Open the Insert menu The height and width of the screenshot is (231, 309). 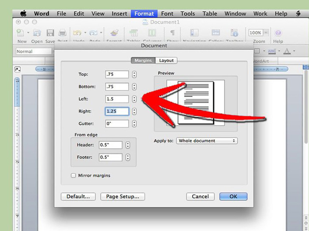click(119, 14)
